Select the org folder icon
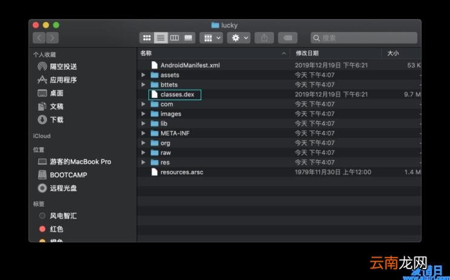This screenshot has height=280, width=450. pos(154,143)
